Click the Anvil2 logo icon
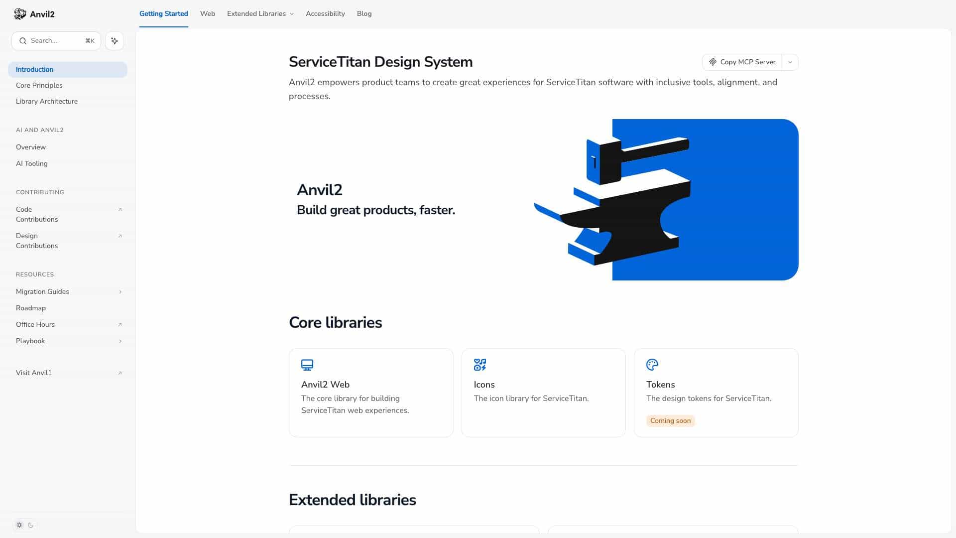The height and width of the screenshot is (538, 956). pos(20,14)
